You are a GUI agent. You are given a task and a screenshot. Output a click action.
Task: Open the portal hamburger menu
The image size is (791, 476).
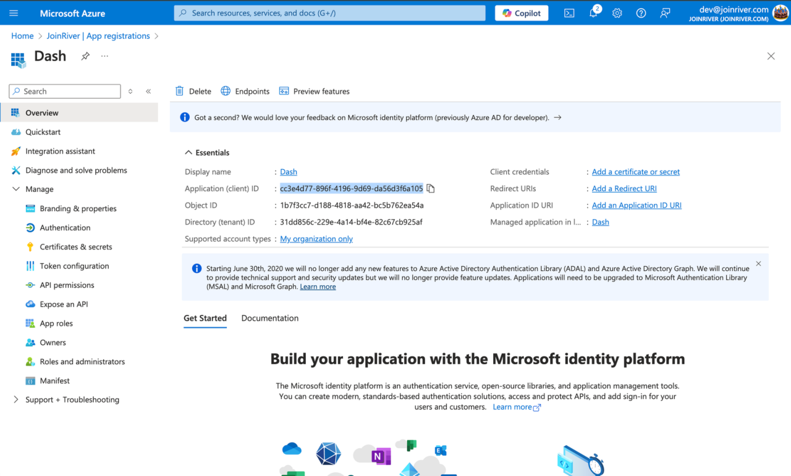14,12
